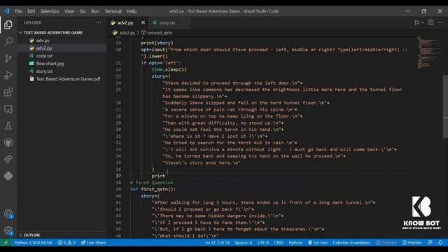Screen dimensions: 448x252
Task: Expand the OUTLINE section
Action: (32, 235)
